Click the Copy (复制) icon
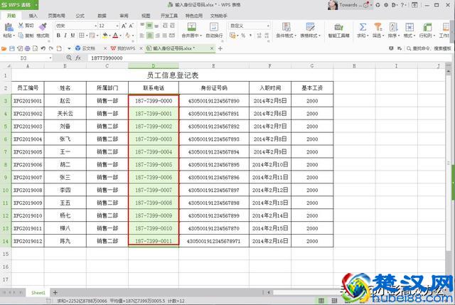Image resolution: width=455 pixels, height=305 pixels. (x=21, y=36)
